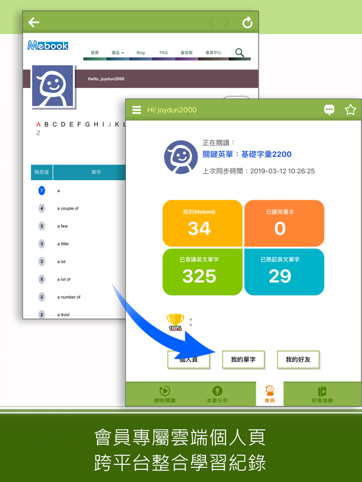The image size is (362, 482).
Task: Click the word row 'a third'
Action: pyautogui.click(x=63, y=315)
